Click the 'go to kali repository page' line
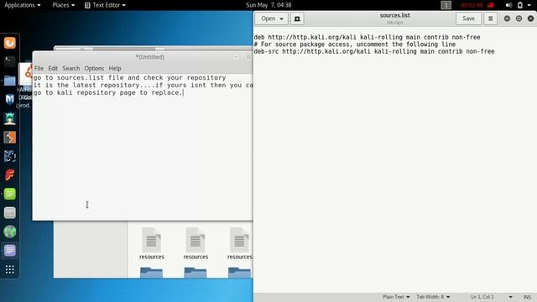537x302 pixels. [108, 93]
